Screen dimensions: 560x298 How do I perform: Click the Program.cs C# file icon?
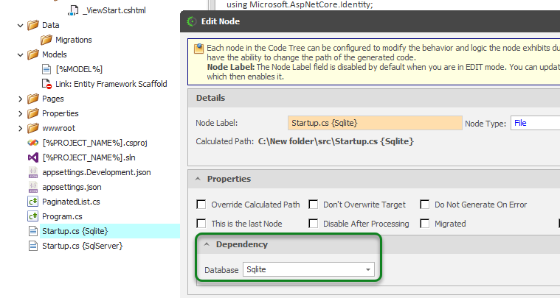point(32,216)
